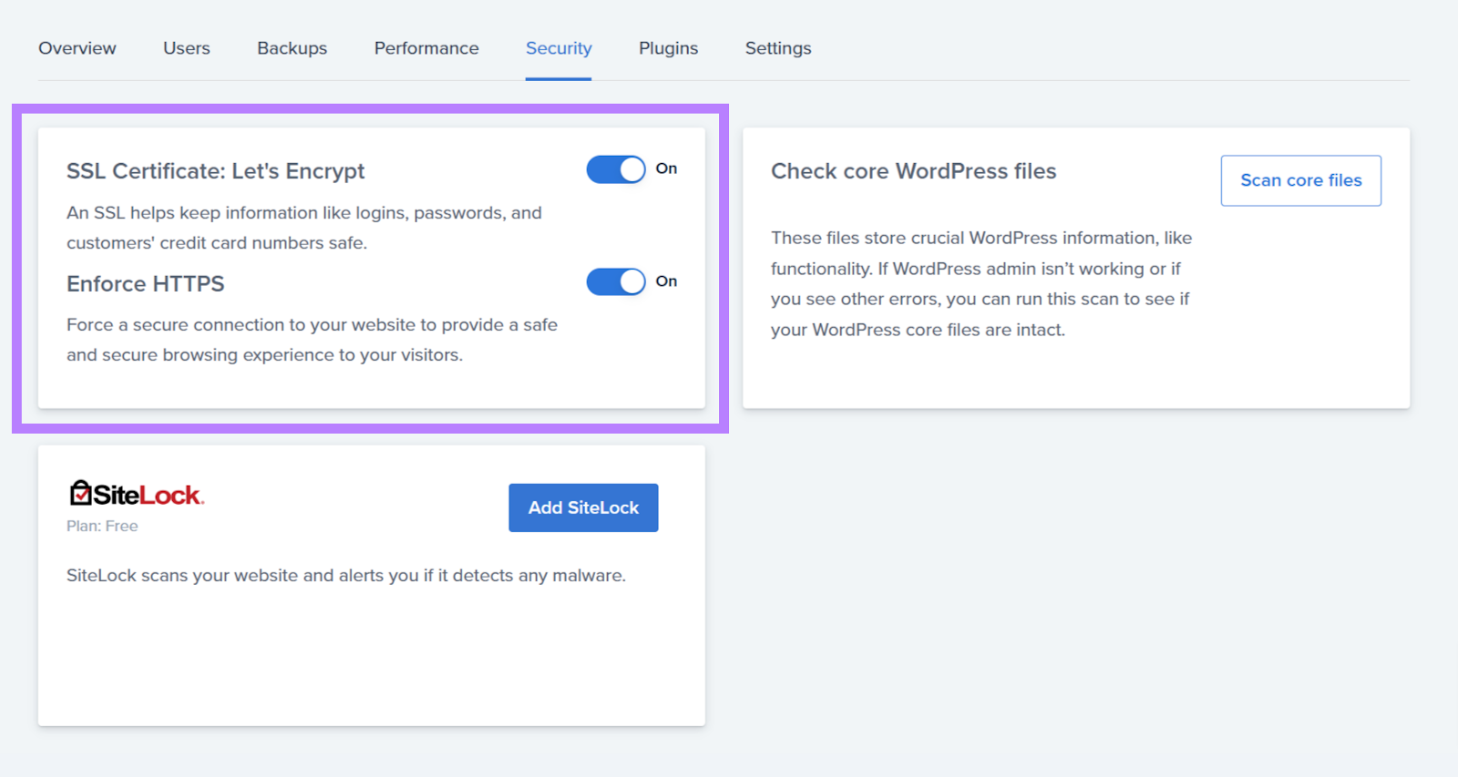This screenshot has height=777, width=1458.
Task: Click the WordPress core files description paragraph
Action: (981, 283)
